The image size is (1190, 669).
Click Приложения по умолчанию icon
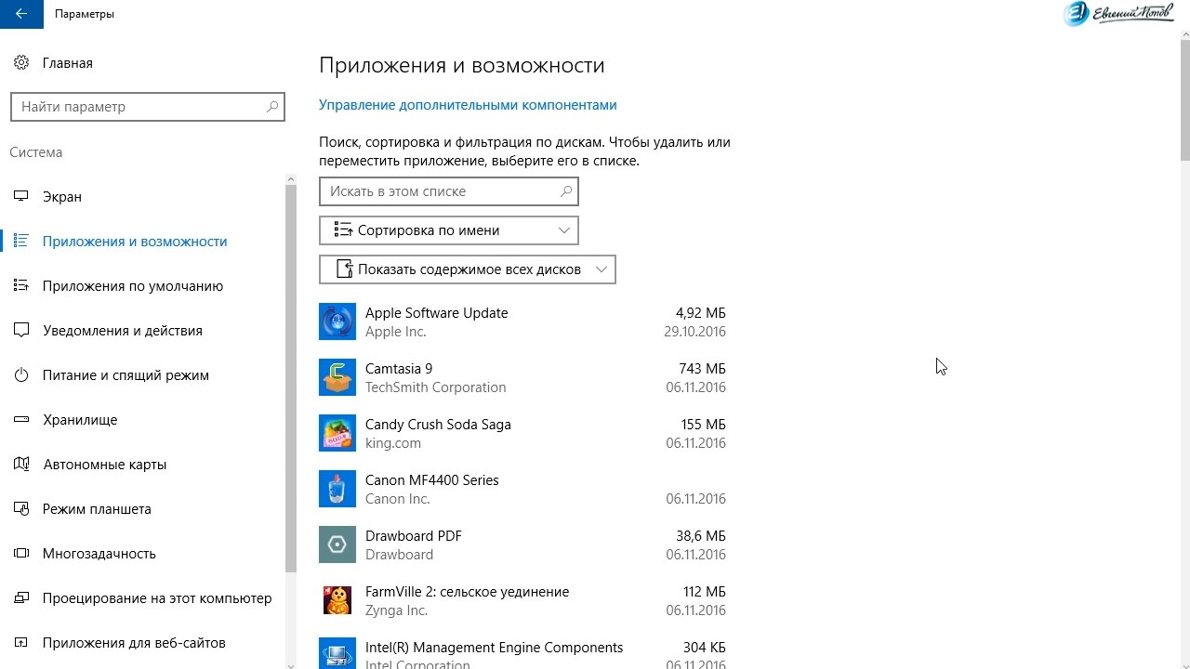click(21, 286)
